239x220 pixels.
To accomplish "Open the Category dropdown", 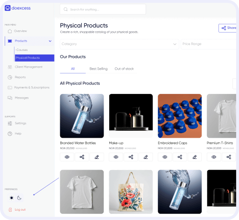I will [119, 44].
